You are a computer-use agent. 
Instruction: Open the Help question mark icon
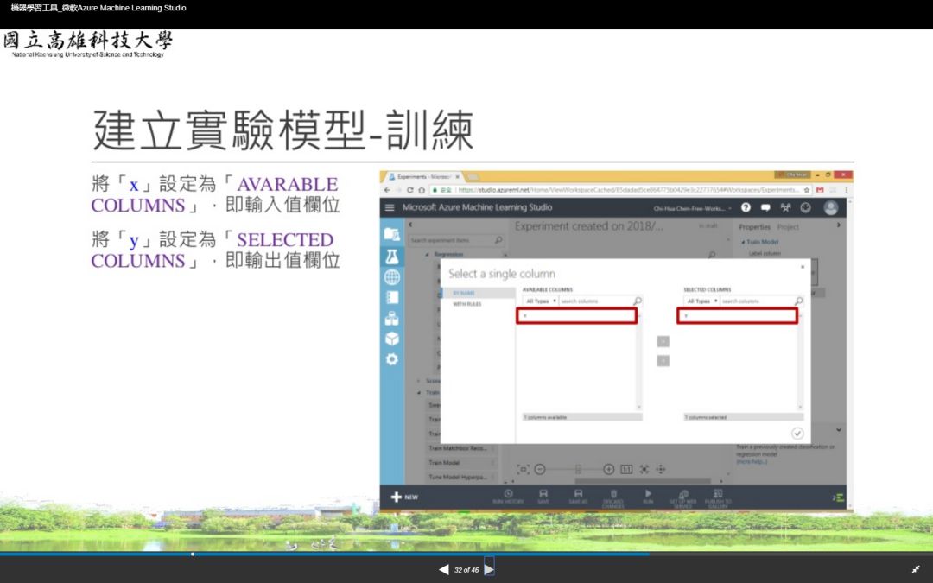(x=746, y=207)
